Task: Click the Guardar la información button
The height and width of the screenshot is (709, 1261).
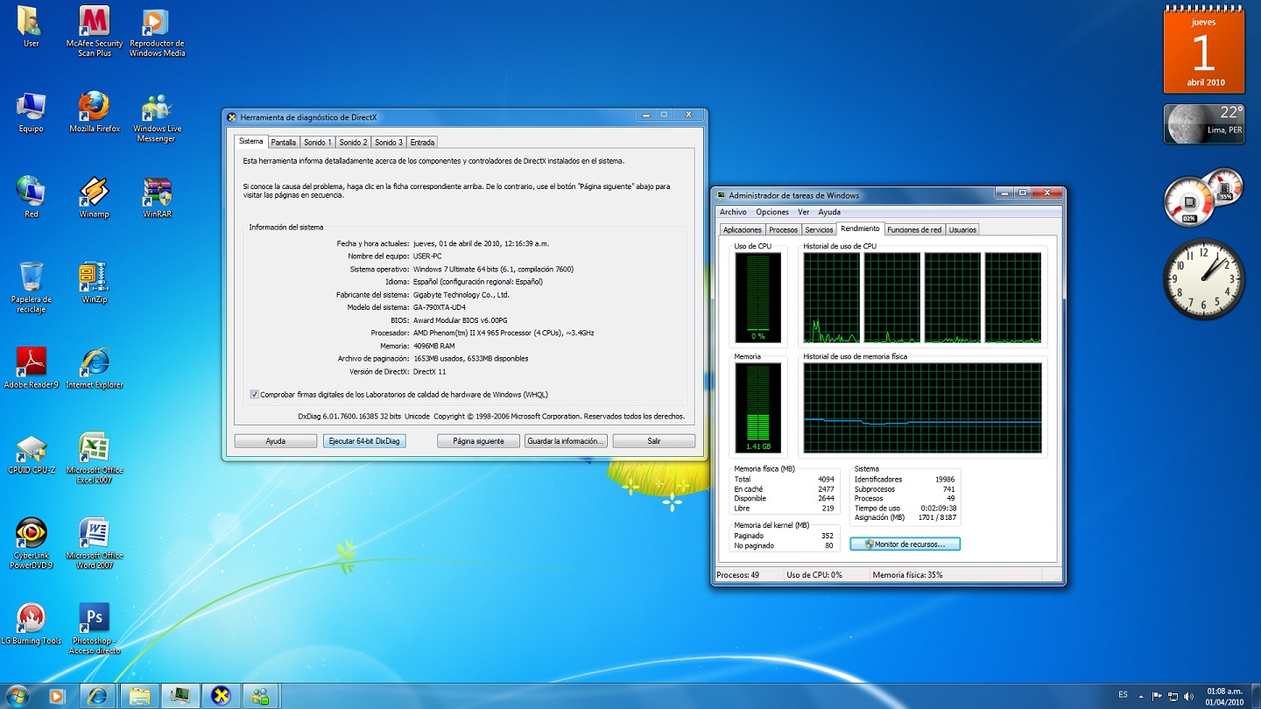Action: click(x=566, y=441)
